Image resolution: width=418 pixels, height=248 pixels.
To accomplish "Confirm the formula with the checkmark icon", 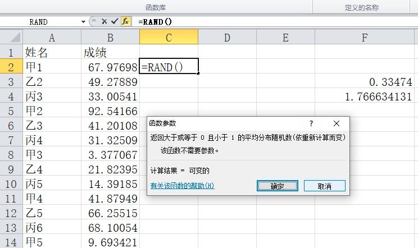I will [115, 21].
